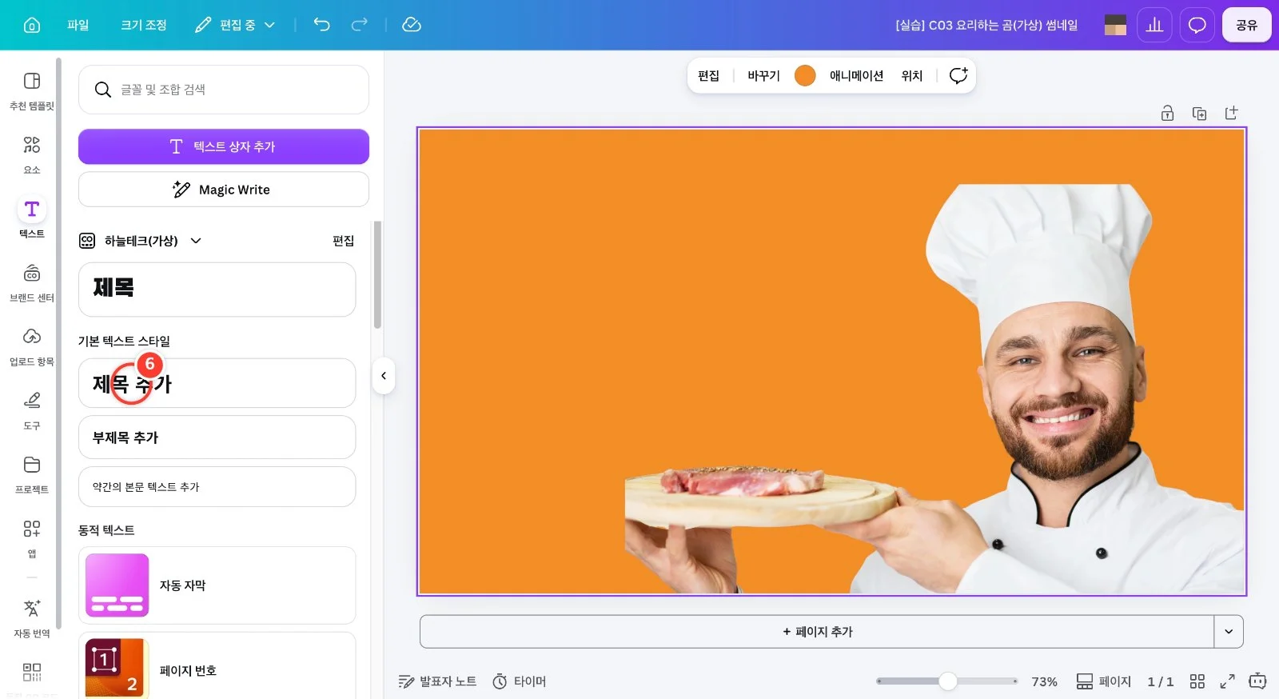This screenshot has width=1279, height=699.
Task: Open the 업로드 항목 panel
Action: click(32, 347)
